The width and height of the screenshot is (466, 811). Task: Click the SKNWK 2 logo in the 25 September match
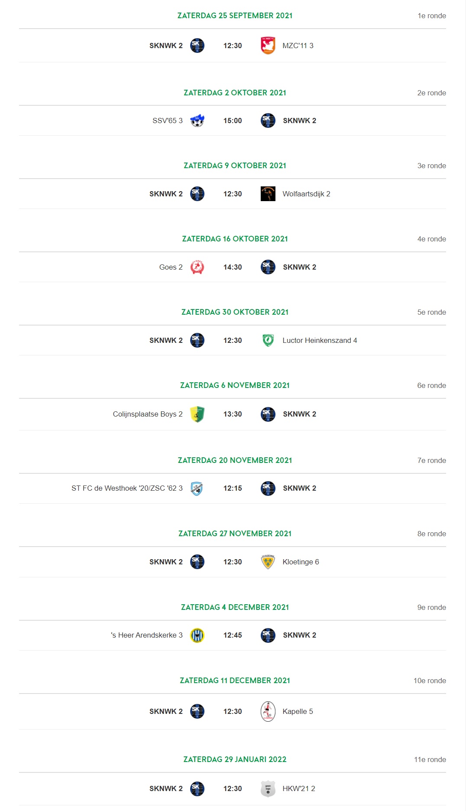197,46
